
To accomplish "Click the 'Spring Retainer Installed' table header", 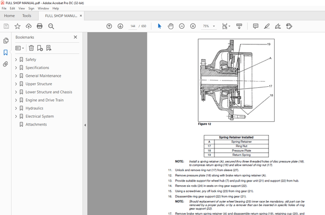I will pos(236,138).
